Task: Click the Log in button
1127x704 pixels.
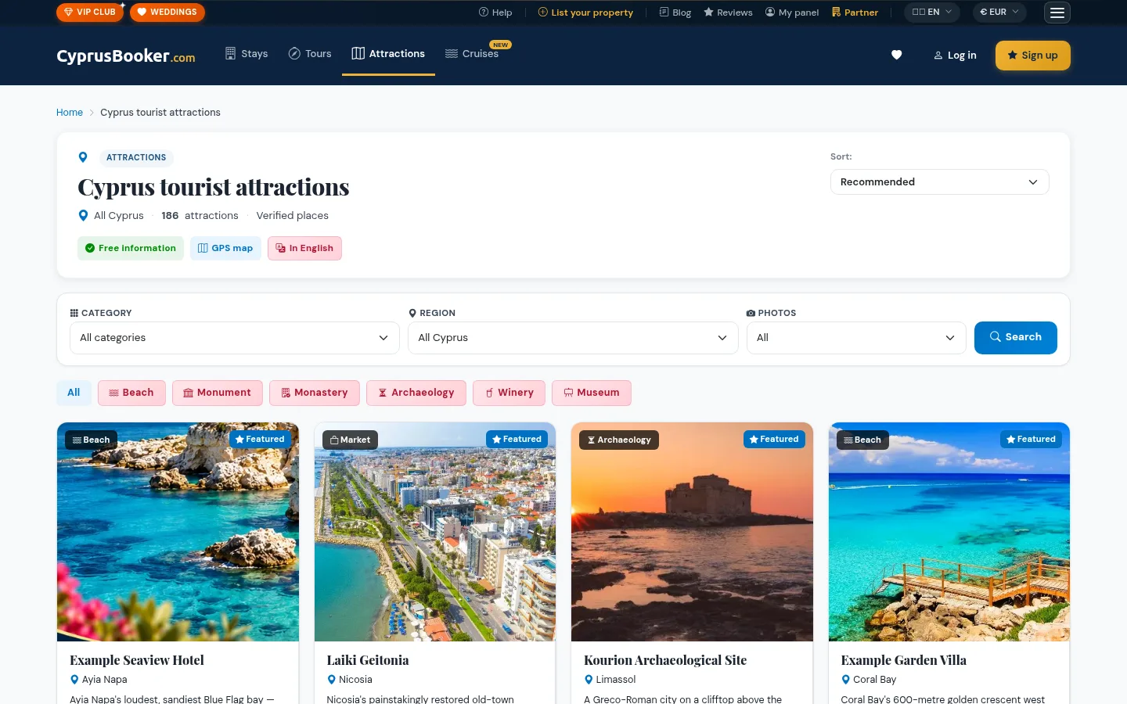Action: [x=955, y=56]
